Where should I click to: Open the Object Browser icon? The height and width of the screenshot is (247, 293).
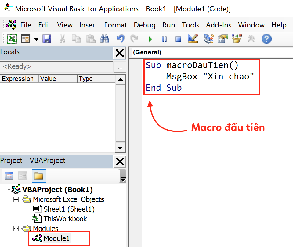pyautogui.click(x=237, y=39)
